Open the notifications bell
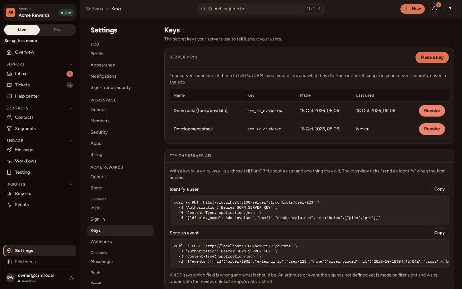The image size is (462, 289). (x=435, y=9)
